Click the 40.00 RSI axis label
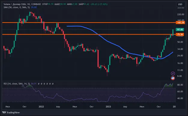Viewport: 188px width, 116px height. pyautogui.click(x=180, y=98)
